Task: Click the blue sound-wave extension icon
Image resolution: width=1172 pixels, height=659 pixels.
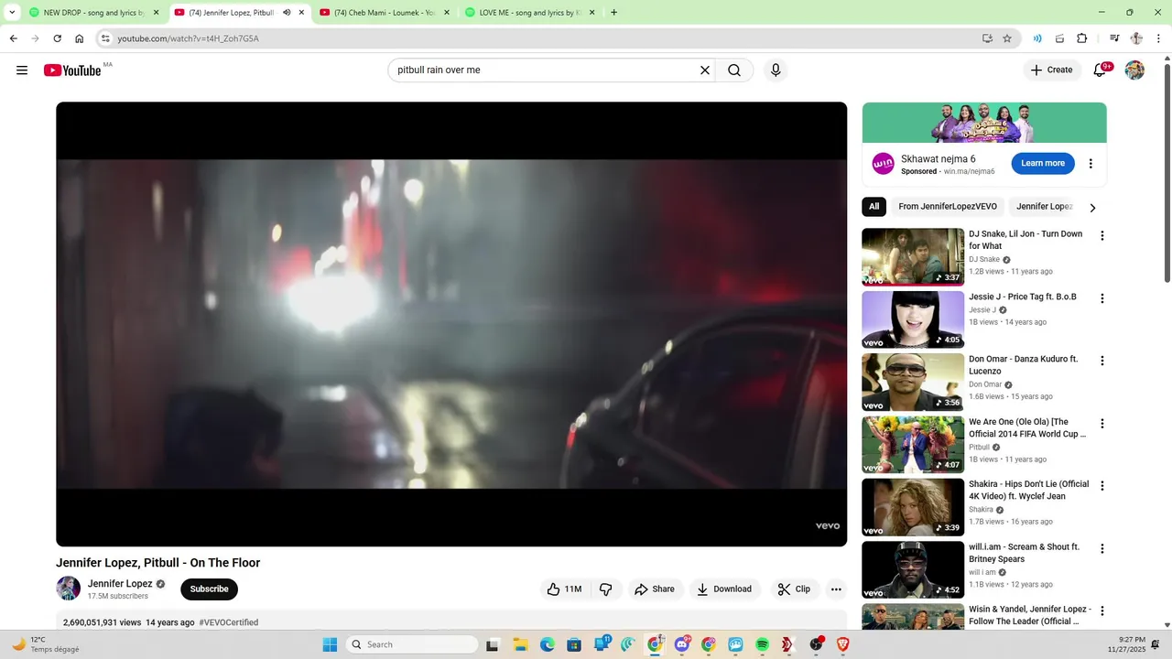Action: 1037,38
